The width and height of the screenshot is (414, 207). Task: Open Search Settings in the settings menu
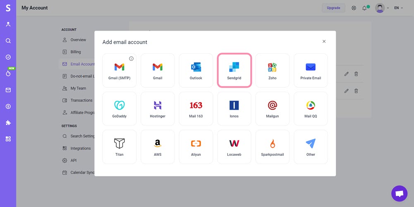[x=78, y=136]
